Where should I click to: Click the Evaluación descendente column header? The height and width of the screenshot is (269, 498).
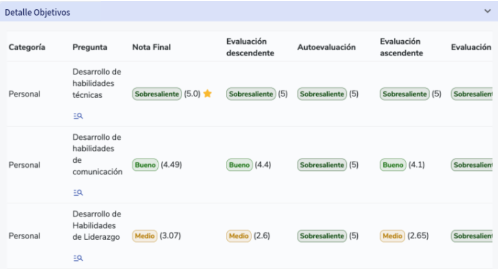[x=250, y=47]
